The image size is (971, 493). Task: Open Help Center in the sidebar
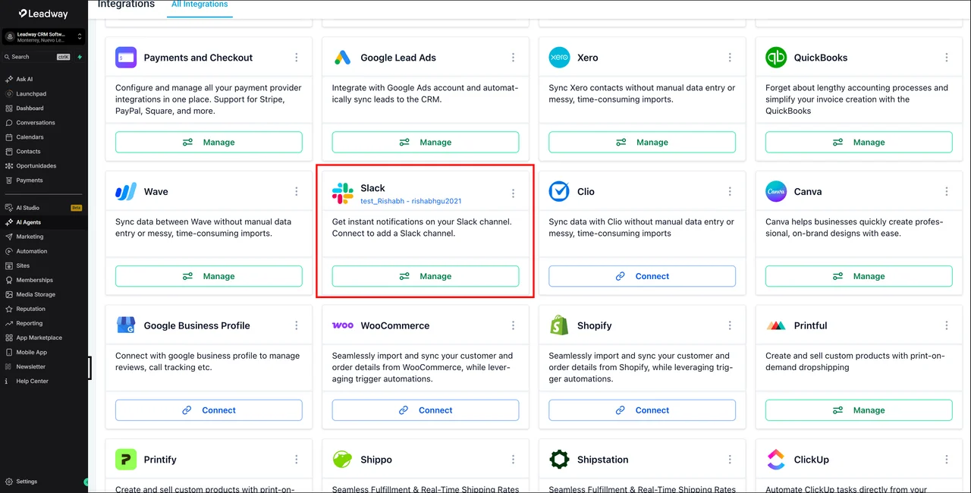(32, 381)
